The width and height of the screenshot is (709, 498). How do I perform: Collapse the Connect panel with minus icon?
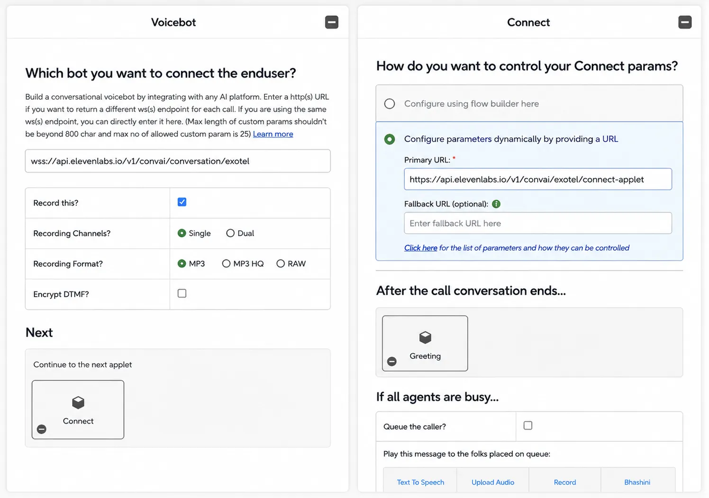(685, 22)
